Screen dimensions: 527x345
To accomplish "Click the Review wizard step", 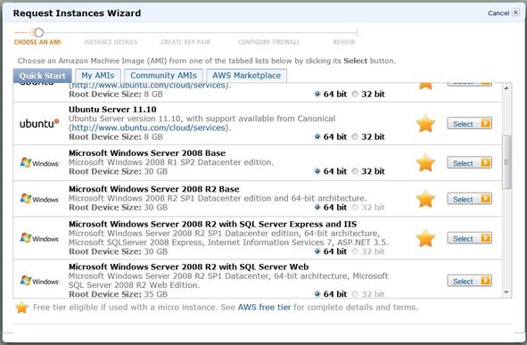I will 344,42.
